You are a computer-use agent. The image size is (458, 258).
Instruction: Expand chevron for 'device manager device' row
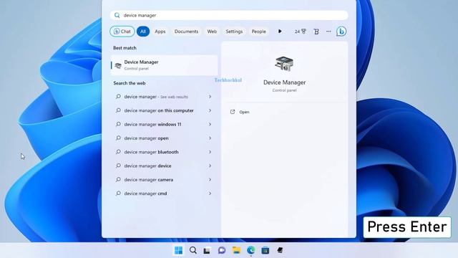[x=210, y=166]
